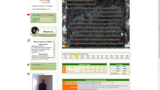The image size is (160, 90).
Task: Click the Пополнить deposit button
Action: (114, 73)
